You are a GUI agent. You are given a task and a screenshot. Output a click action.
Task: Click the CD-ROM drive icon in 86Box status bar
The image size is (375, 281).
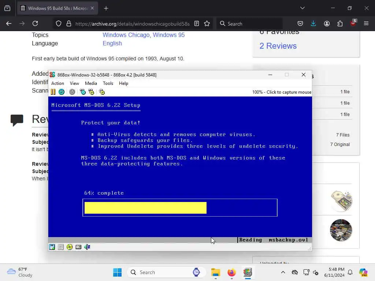pyautogui.click(x=70, y=247)
